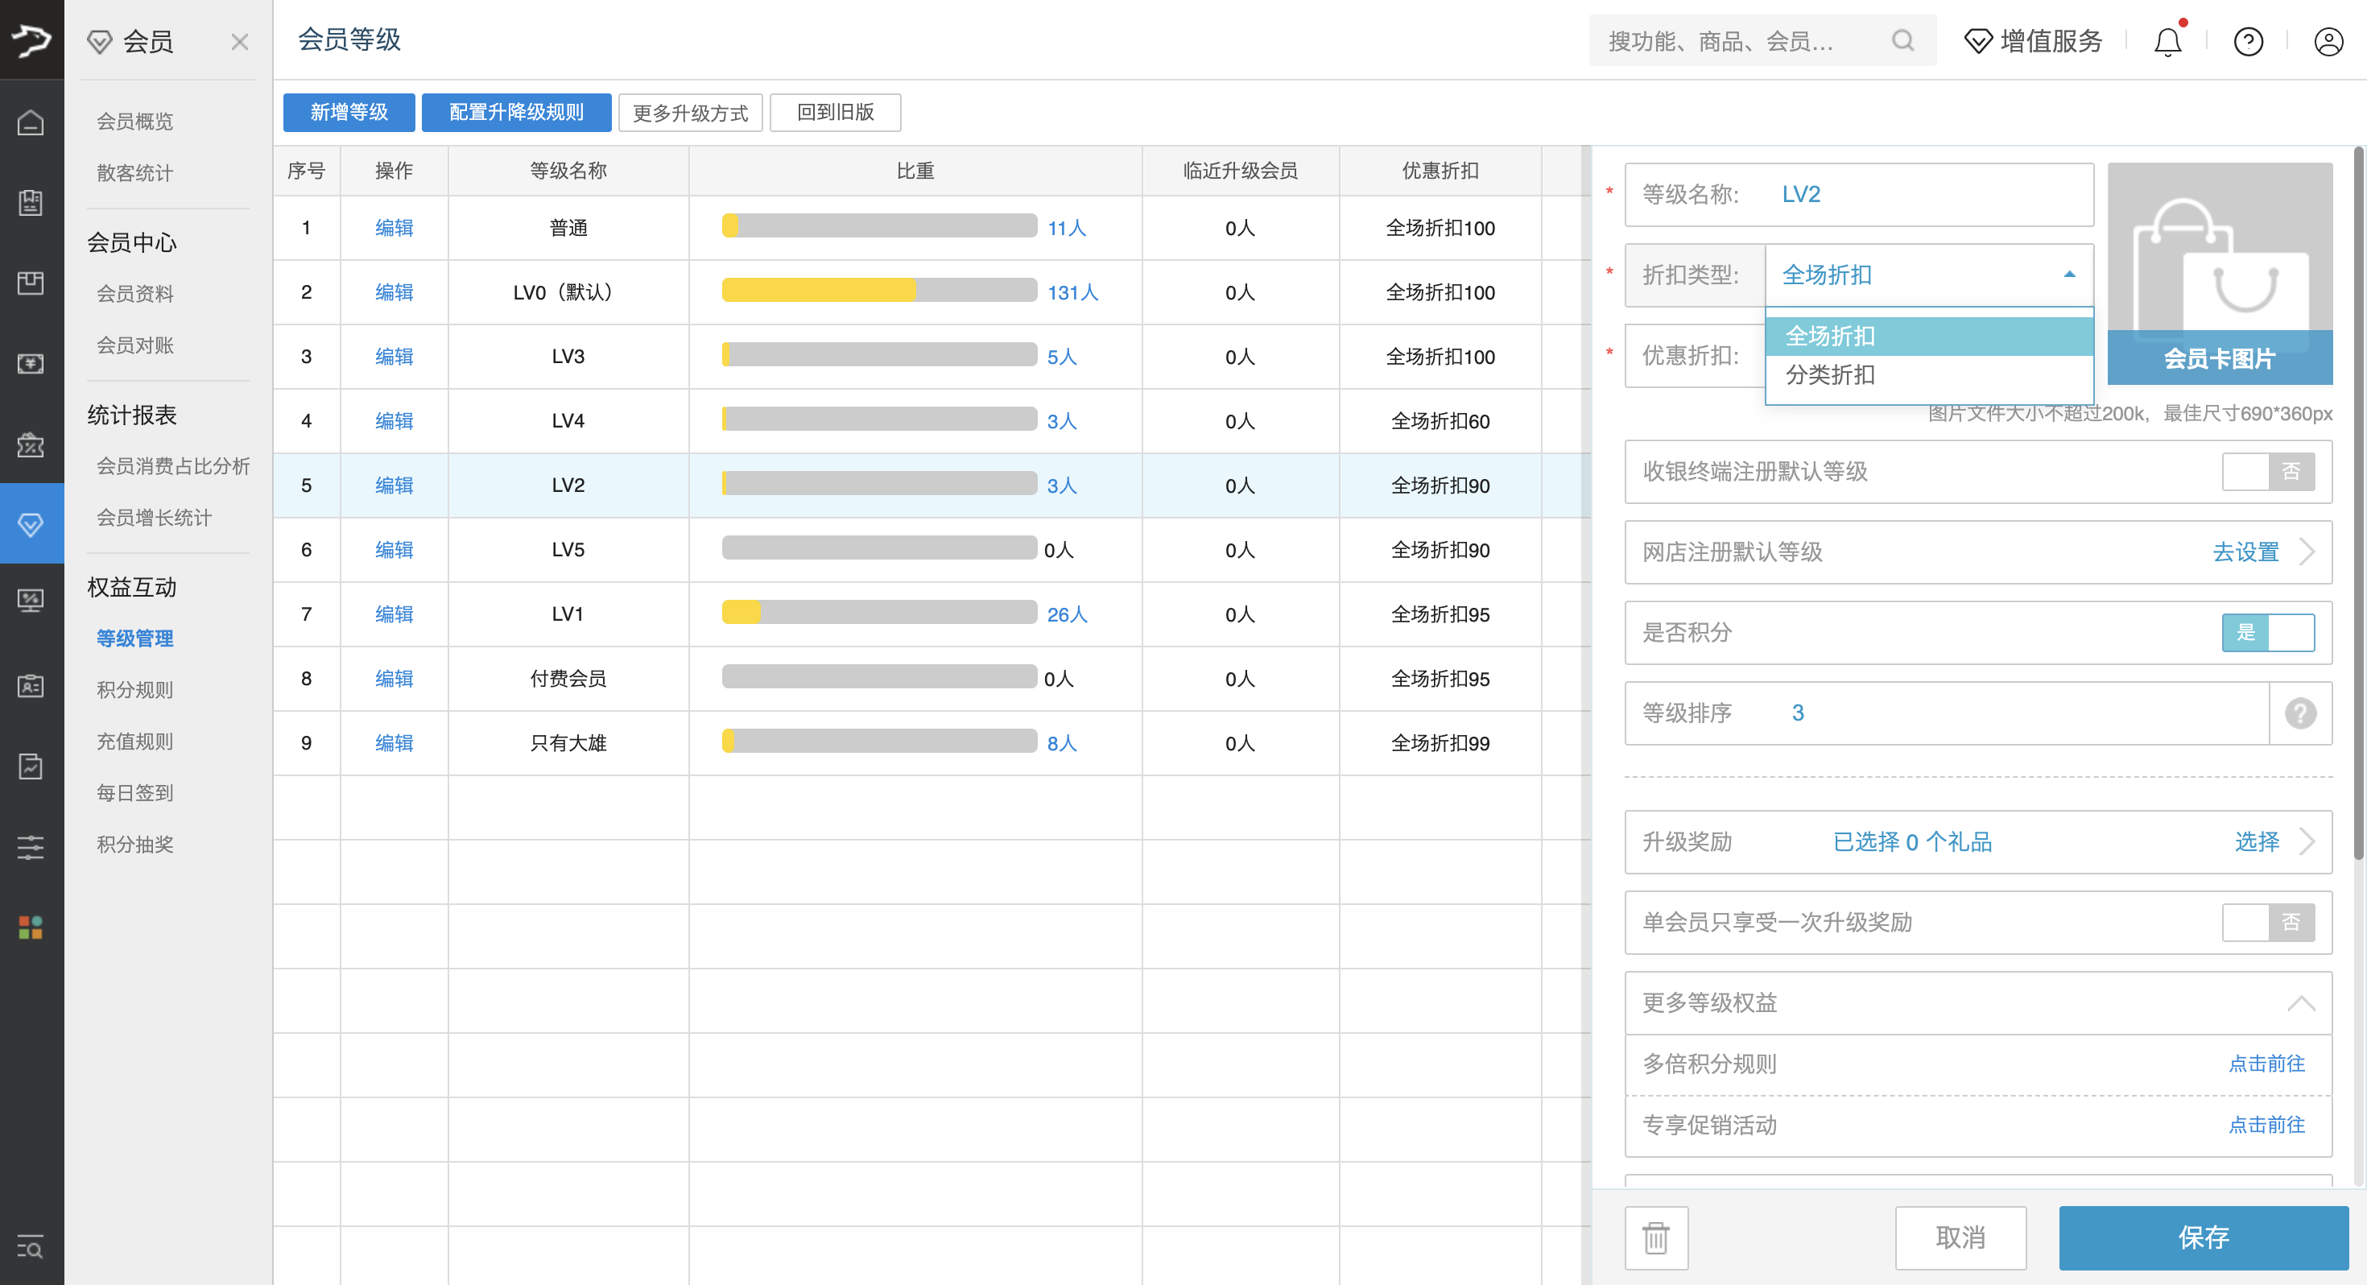
Task: Click the app logo icon in sidebar
Action: click(x=31, y=39)
